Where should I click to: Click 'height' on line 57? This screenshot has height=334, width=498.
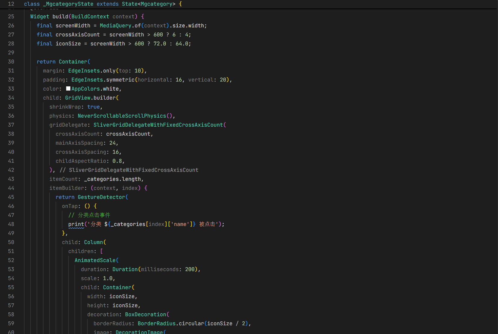point(97,305)
